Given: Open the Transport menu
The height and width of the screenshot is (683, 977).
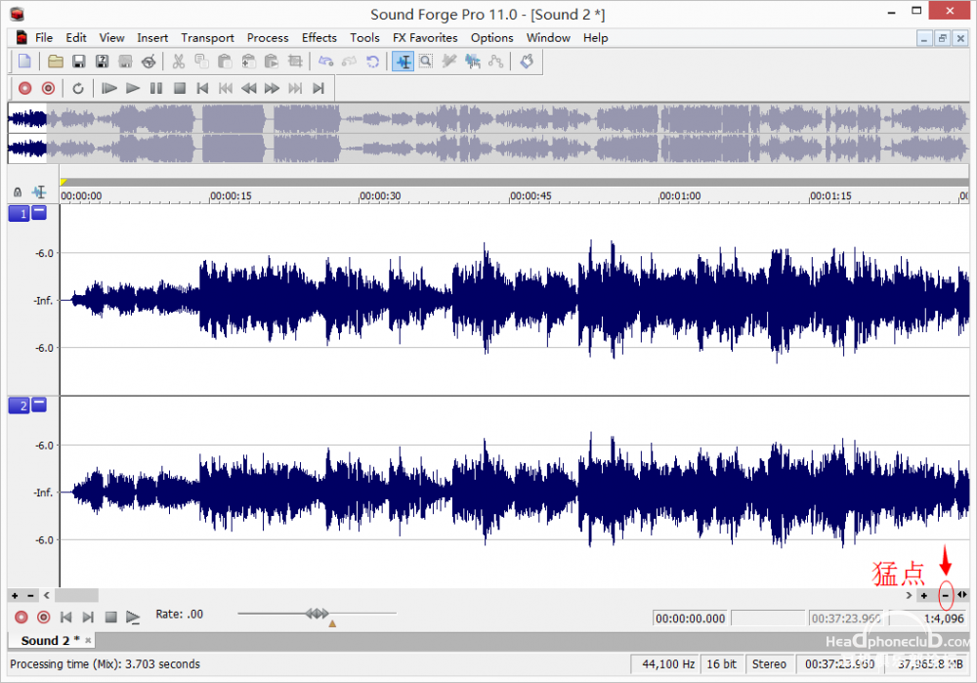Looking at the screenshot, I should coord(207,38).
